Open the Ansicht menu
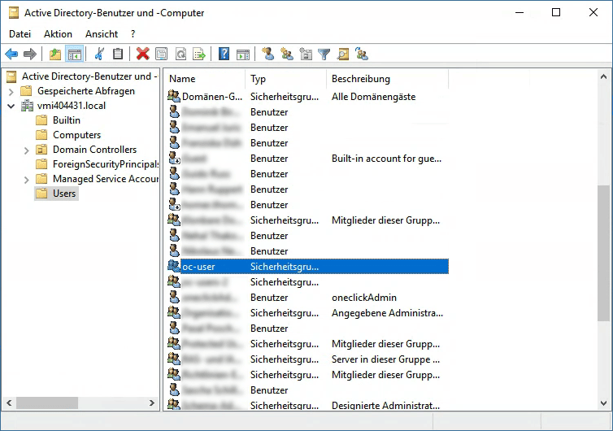The image size is (613, 431). (102, 34)
